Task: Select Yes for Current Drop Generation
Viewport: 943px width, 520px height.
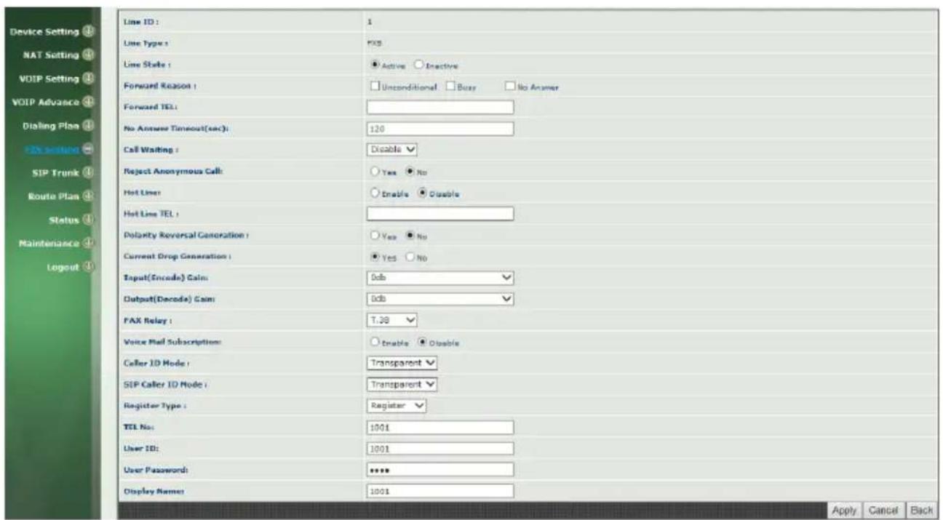Action: point(376,257)
